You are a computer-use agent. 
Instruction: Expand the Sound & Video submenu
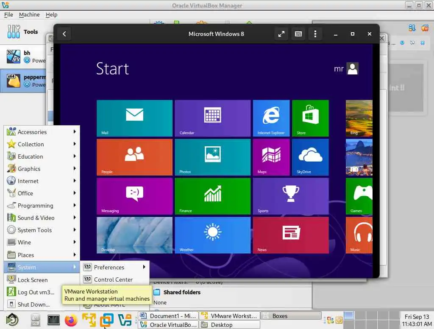[x=42, y=218]
